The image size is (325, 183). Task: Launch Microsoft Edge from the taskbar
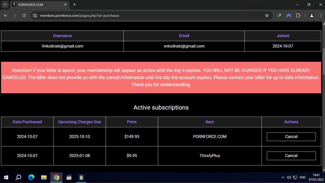point(31,177)
